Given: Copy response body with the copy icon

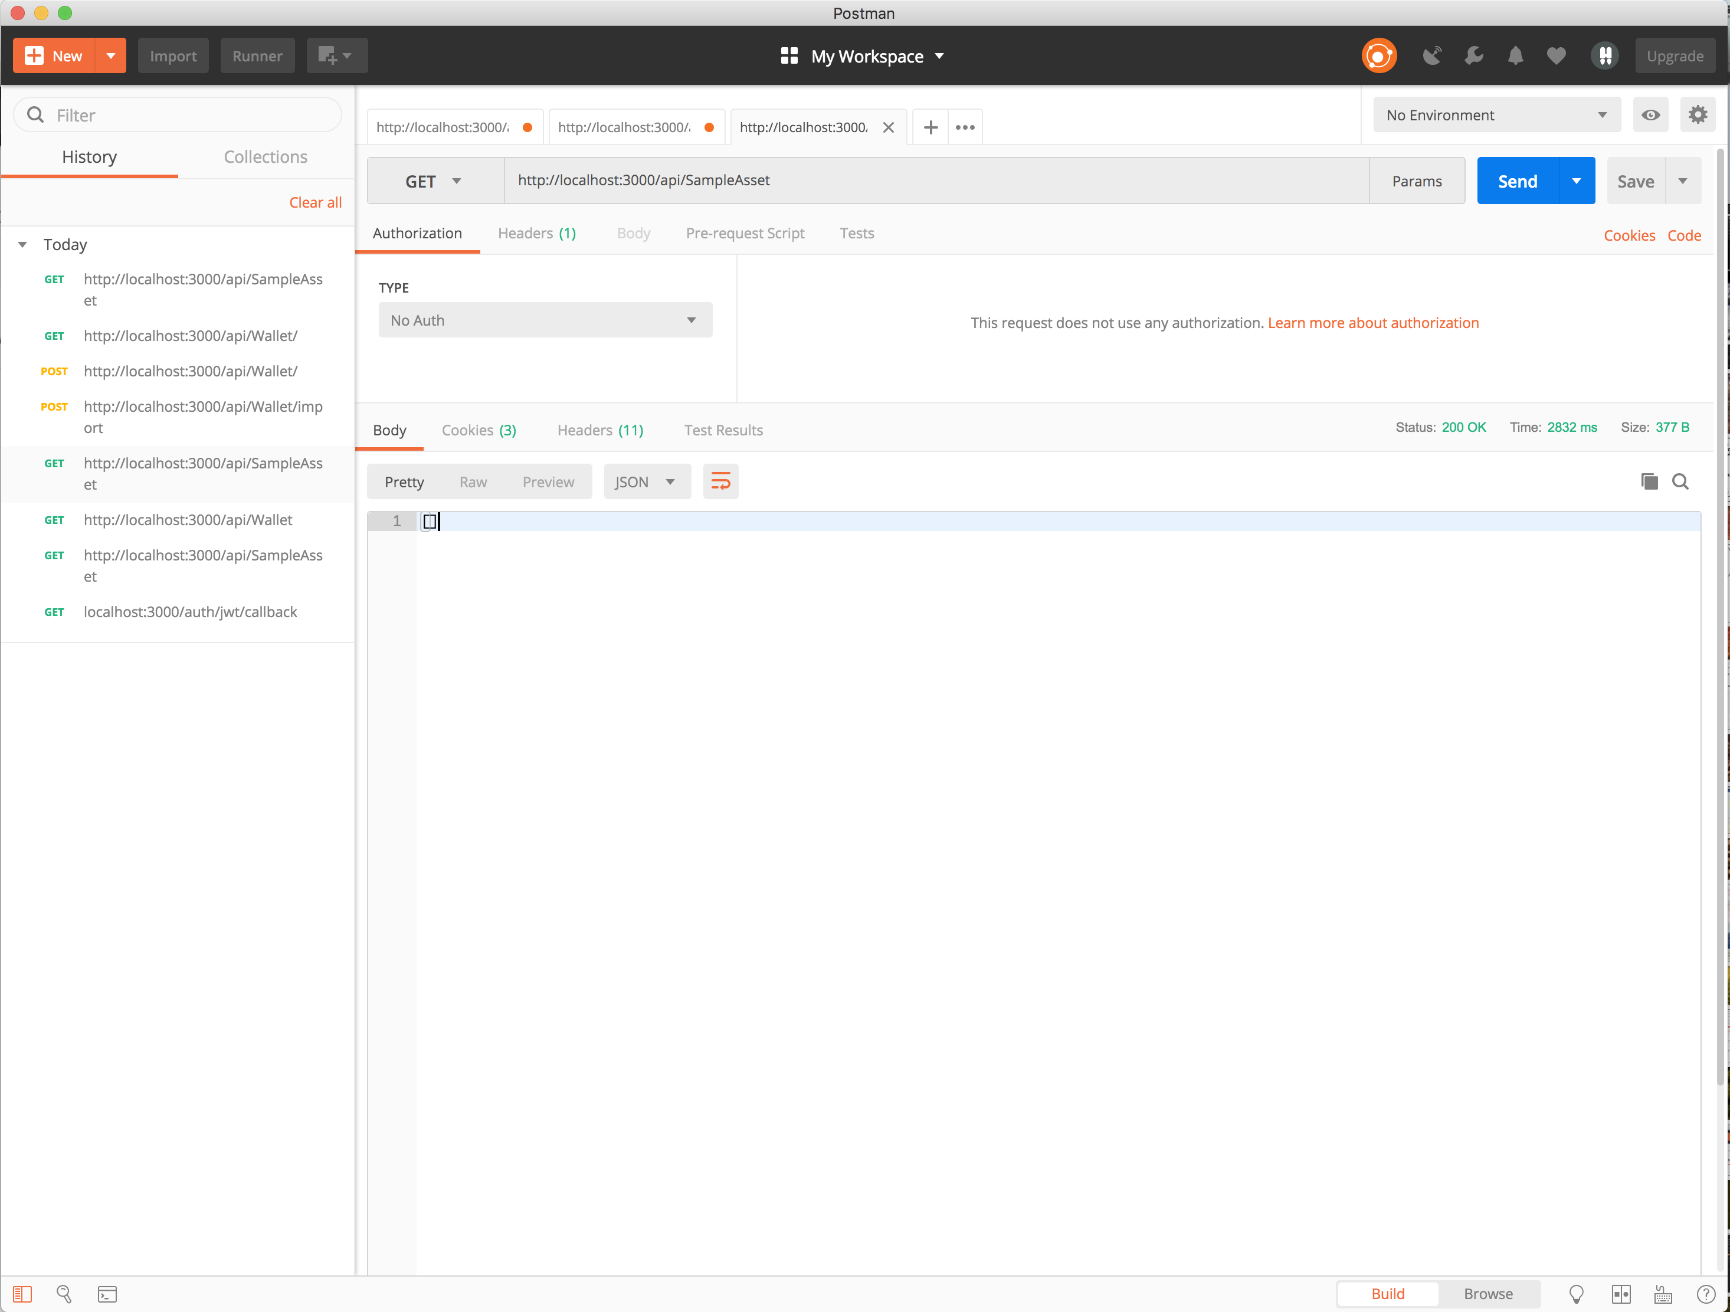Looking at the screenshot, I should (x=1649, y=481).
